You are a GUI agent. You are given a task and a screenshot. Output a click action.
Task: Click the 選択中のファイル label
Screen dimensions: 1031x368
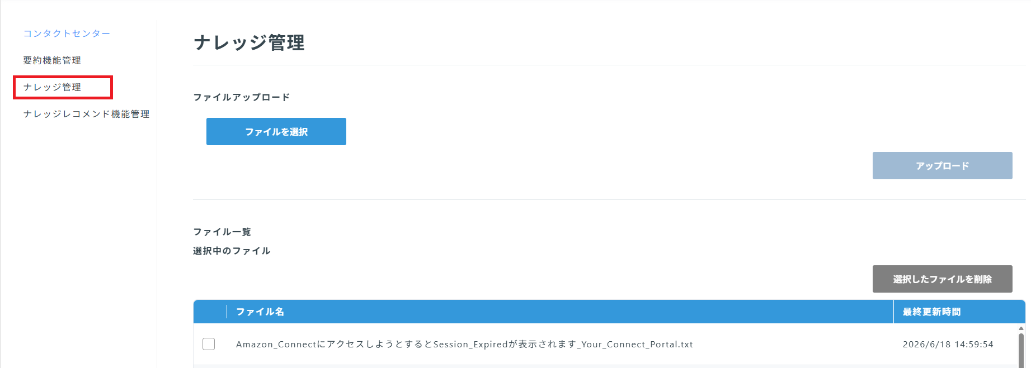pyautogui.click(x=232, y=251)
